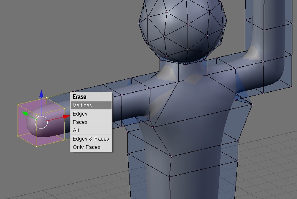Choose Vertices in the Erase menu
Screen dimensions: 297x199
coord(91,106)
